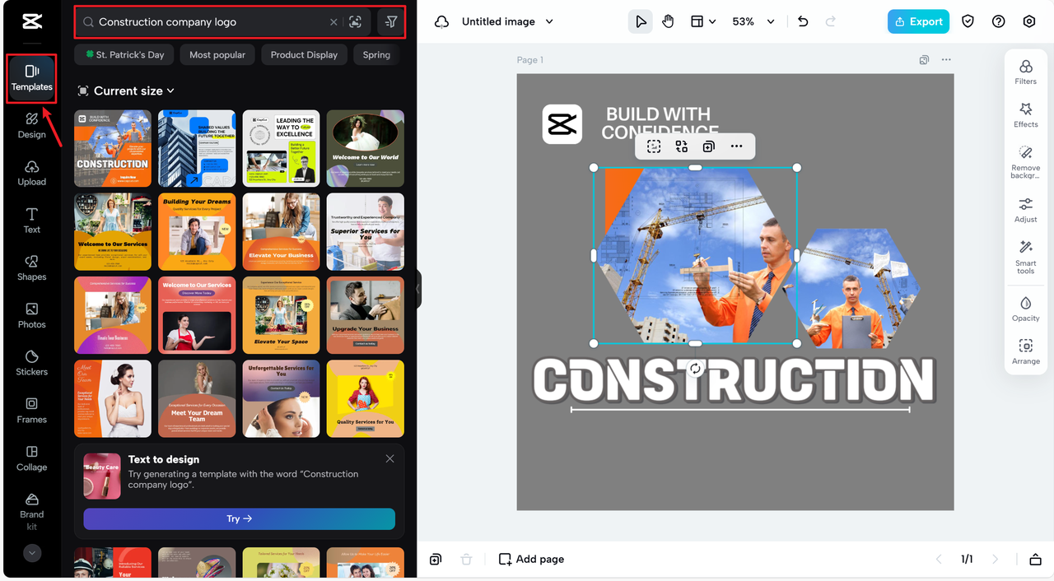This screenshot has width=1054, height=581.
Task: Open the Shapes panel
Action: point(32,267)
